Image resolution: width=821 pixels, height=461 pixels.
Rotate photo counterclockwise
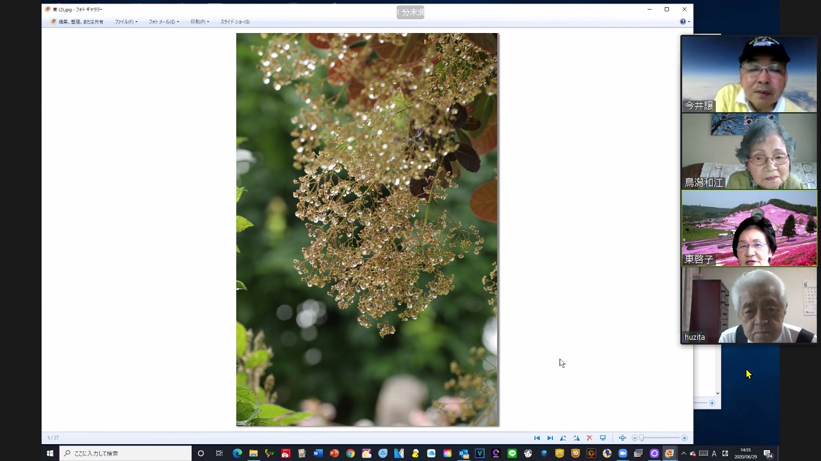click(563, 438)
